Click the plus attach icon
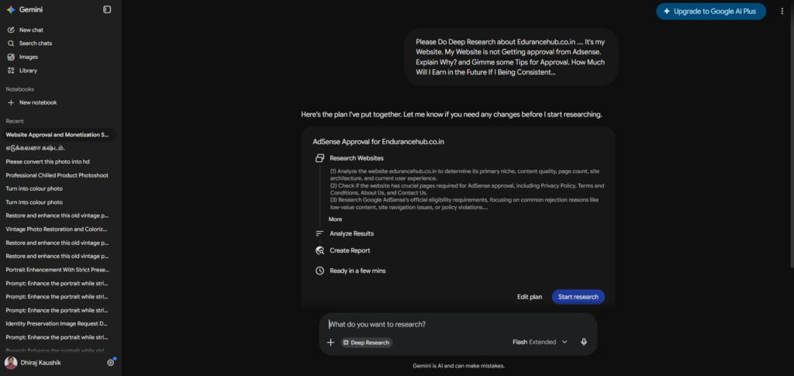The width and height of the screenshot is (794, 376). point(330,343)
